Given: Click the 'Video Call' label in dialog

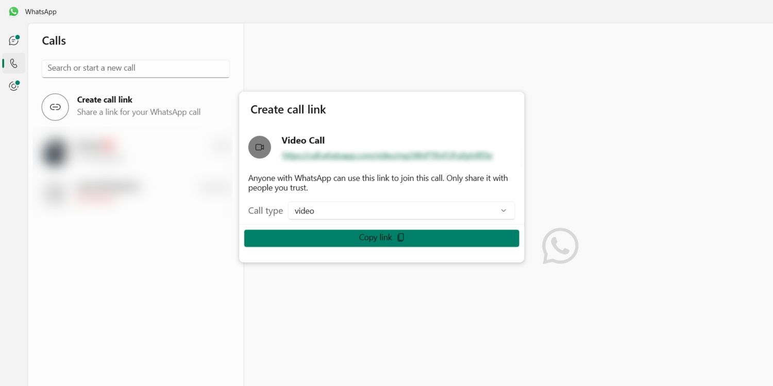Looking at the screenshot, I should [x=303, y=141].
